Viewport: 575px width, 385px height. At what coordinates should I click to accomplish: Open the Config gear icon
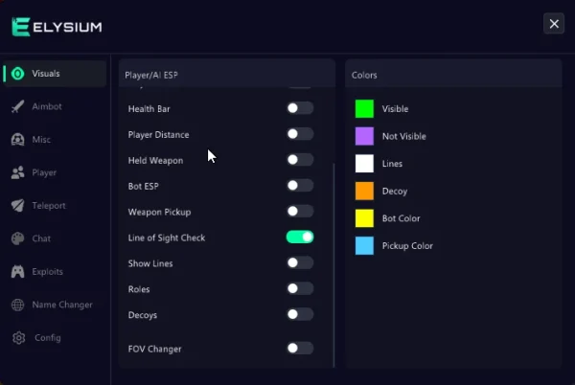19,338
